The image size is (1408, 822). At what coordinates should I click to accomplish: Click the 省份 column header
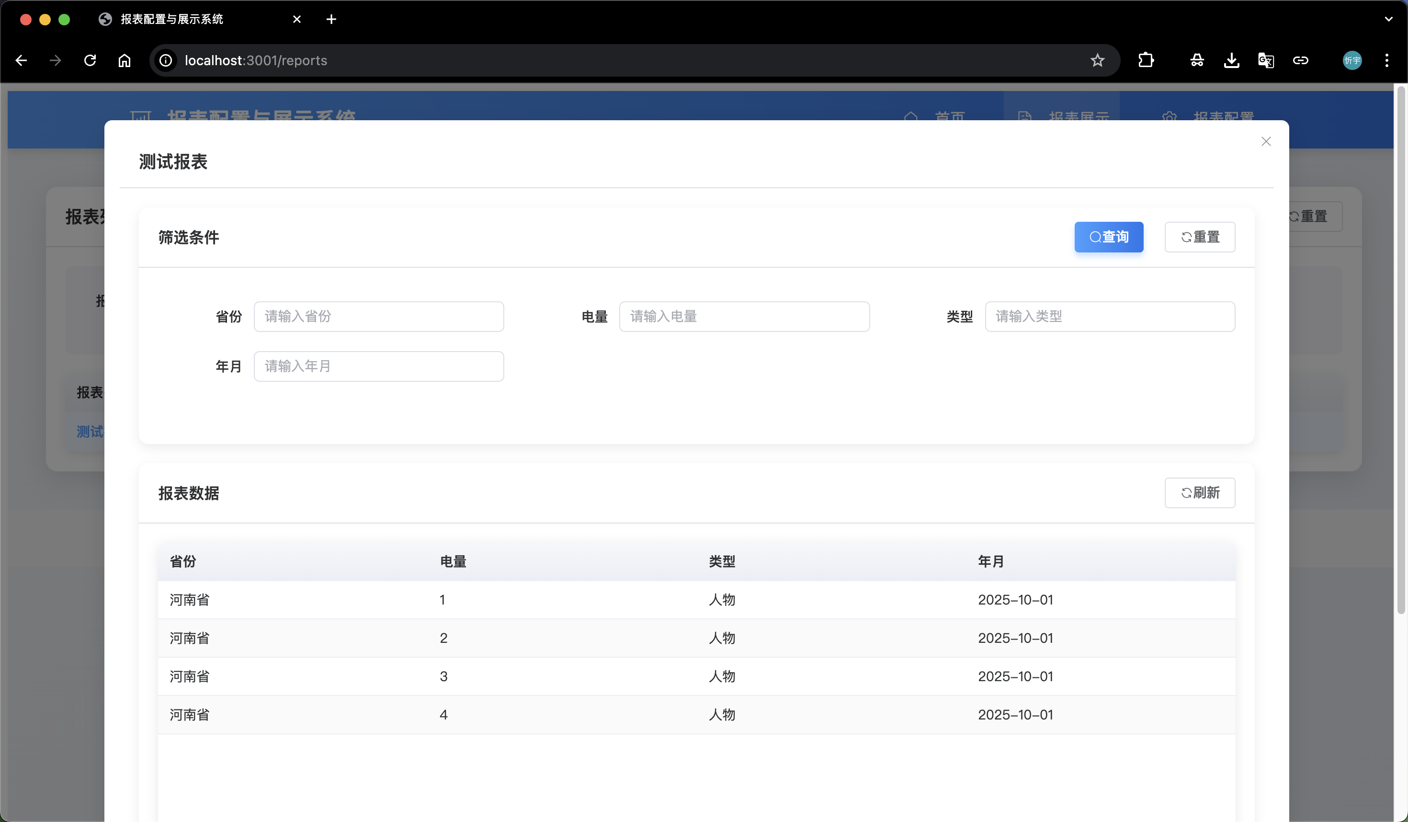point(183,561)
